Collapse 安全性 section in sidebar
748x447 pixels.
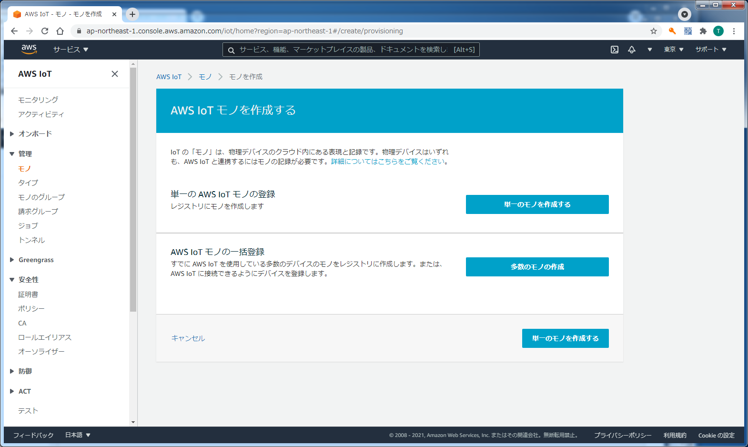pos(12,280)
